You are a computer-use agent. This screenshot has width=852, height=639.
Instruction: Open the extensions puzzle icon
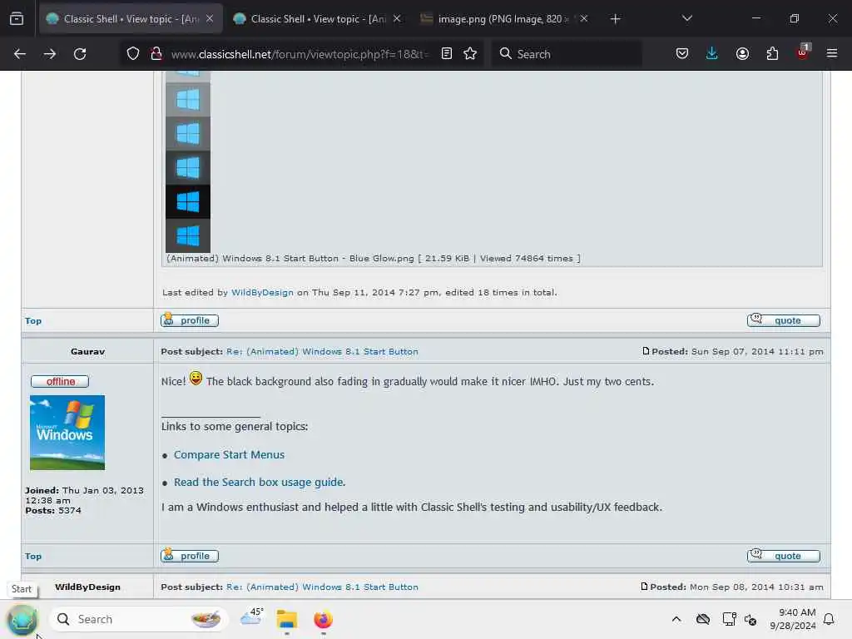click(772, 54)
